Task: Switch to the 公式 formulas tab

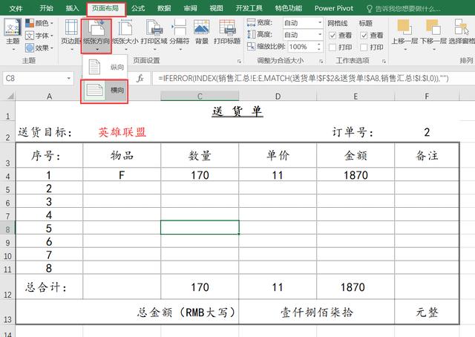Action: click(138, 8)
